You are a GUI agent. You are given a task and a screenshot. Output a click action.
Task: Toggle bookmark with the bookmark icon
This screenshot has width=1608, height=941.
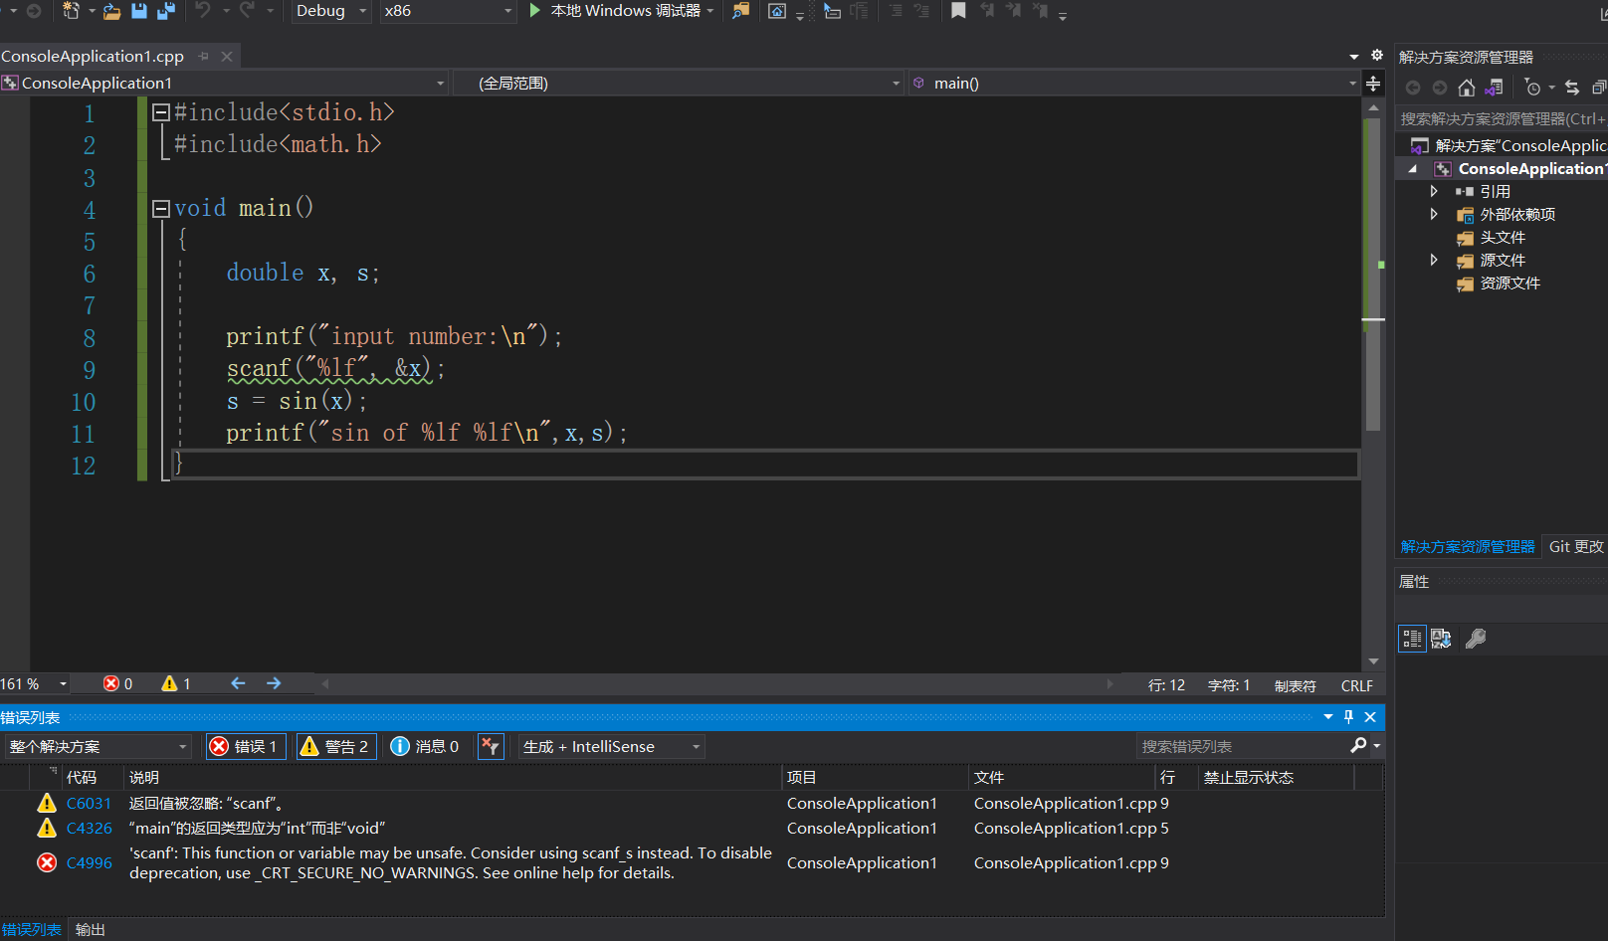(958, 10)
